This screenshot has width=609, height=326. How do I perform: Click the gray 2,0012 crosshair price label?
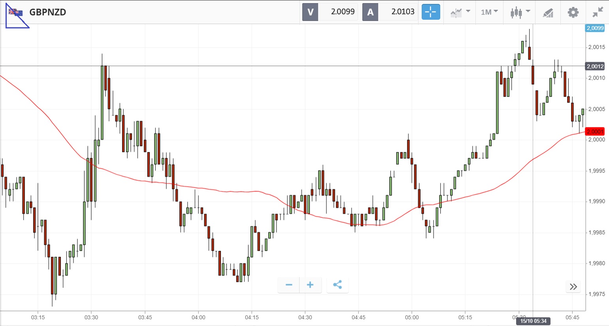595,66
